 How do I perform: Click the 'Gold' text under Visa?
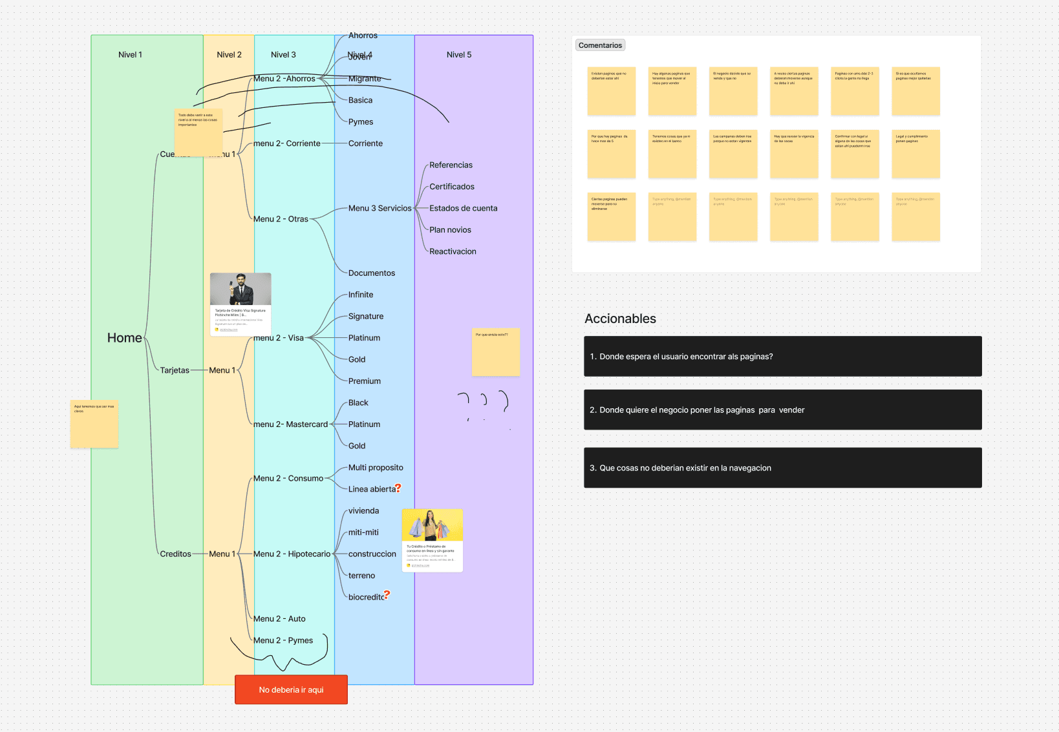tap(357, 359)
